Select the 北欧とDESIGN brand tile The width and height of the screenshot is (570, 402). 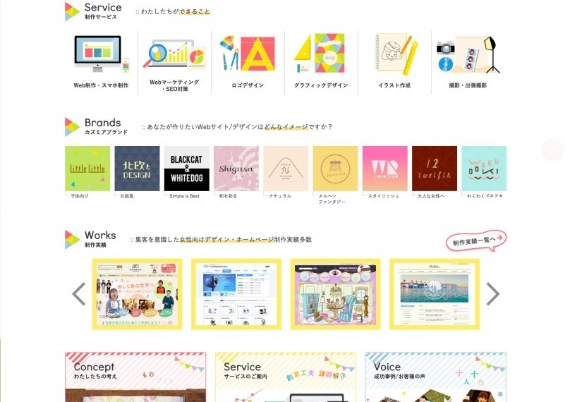(137, 169)
